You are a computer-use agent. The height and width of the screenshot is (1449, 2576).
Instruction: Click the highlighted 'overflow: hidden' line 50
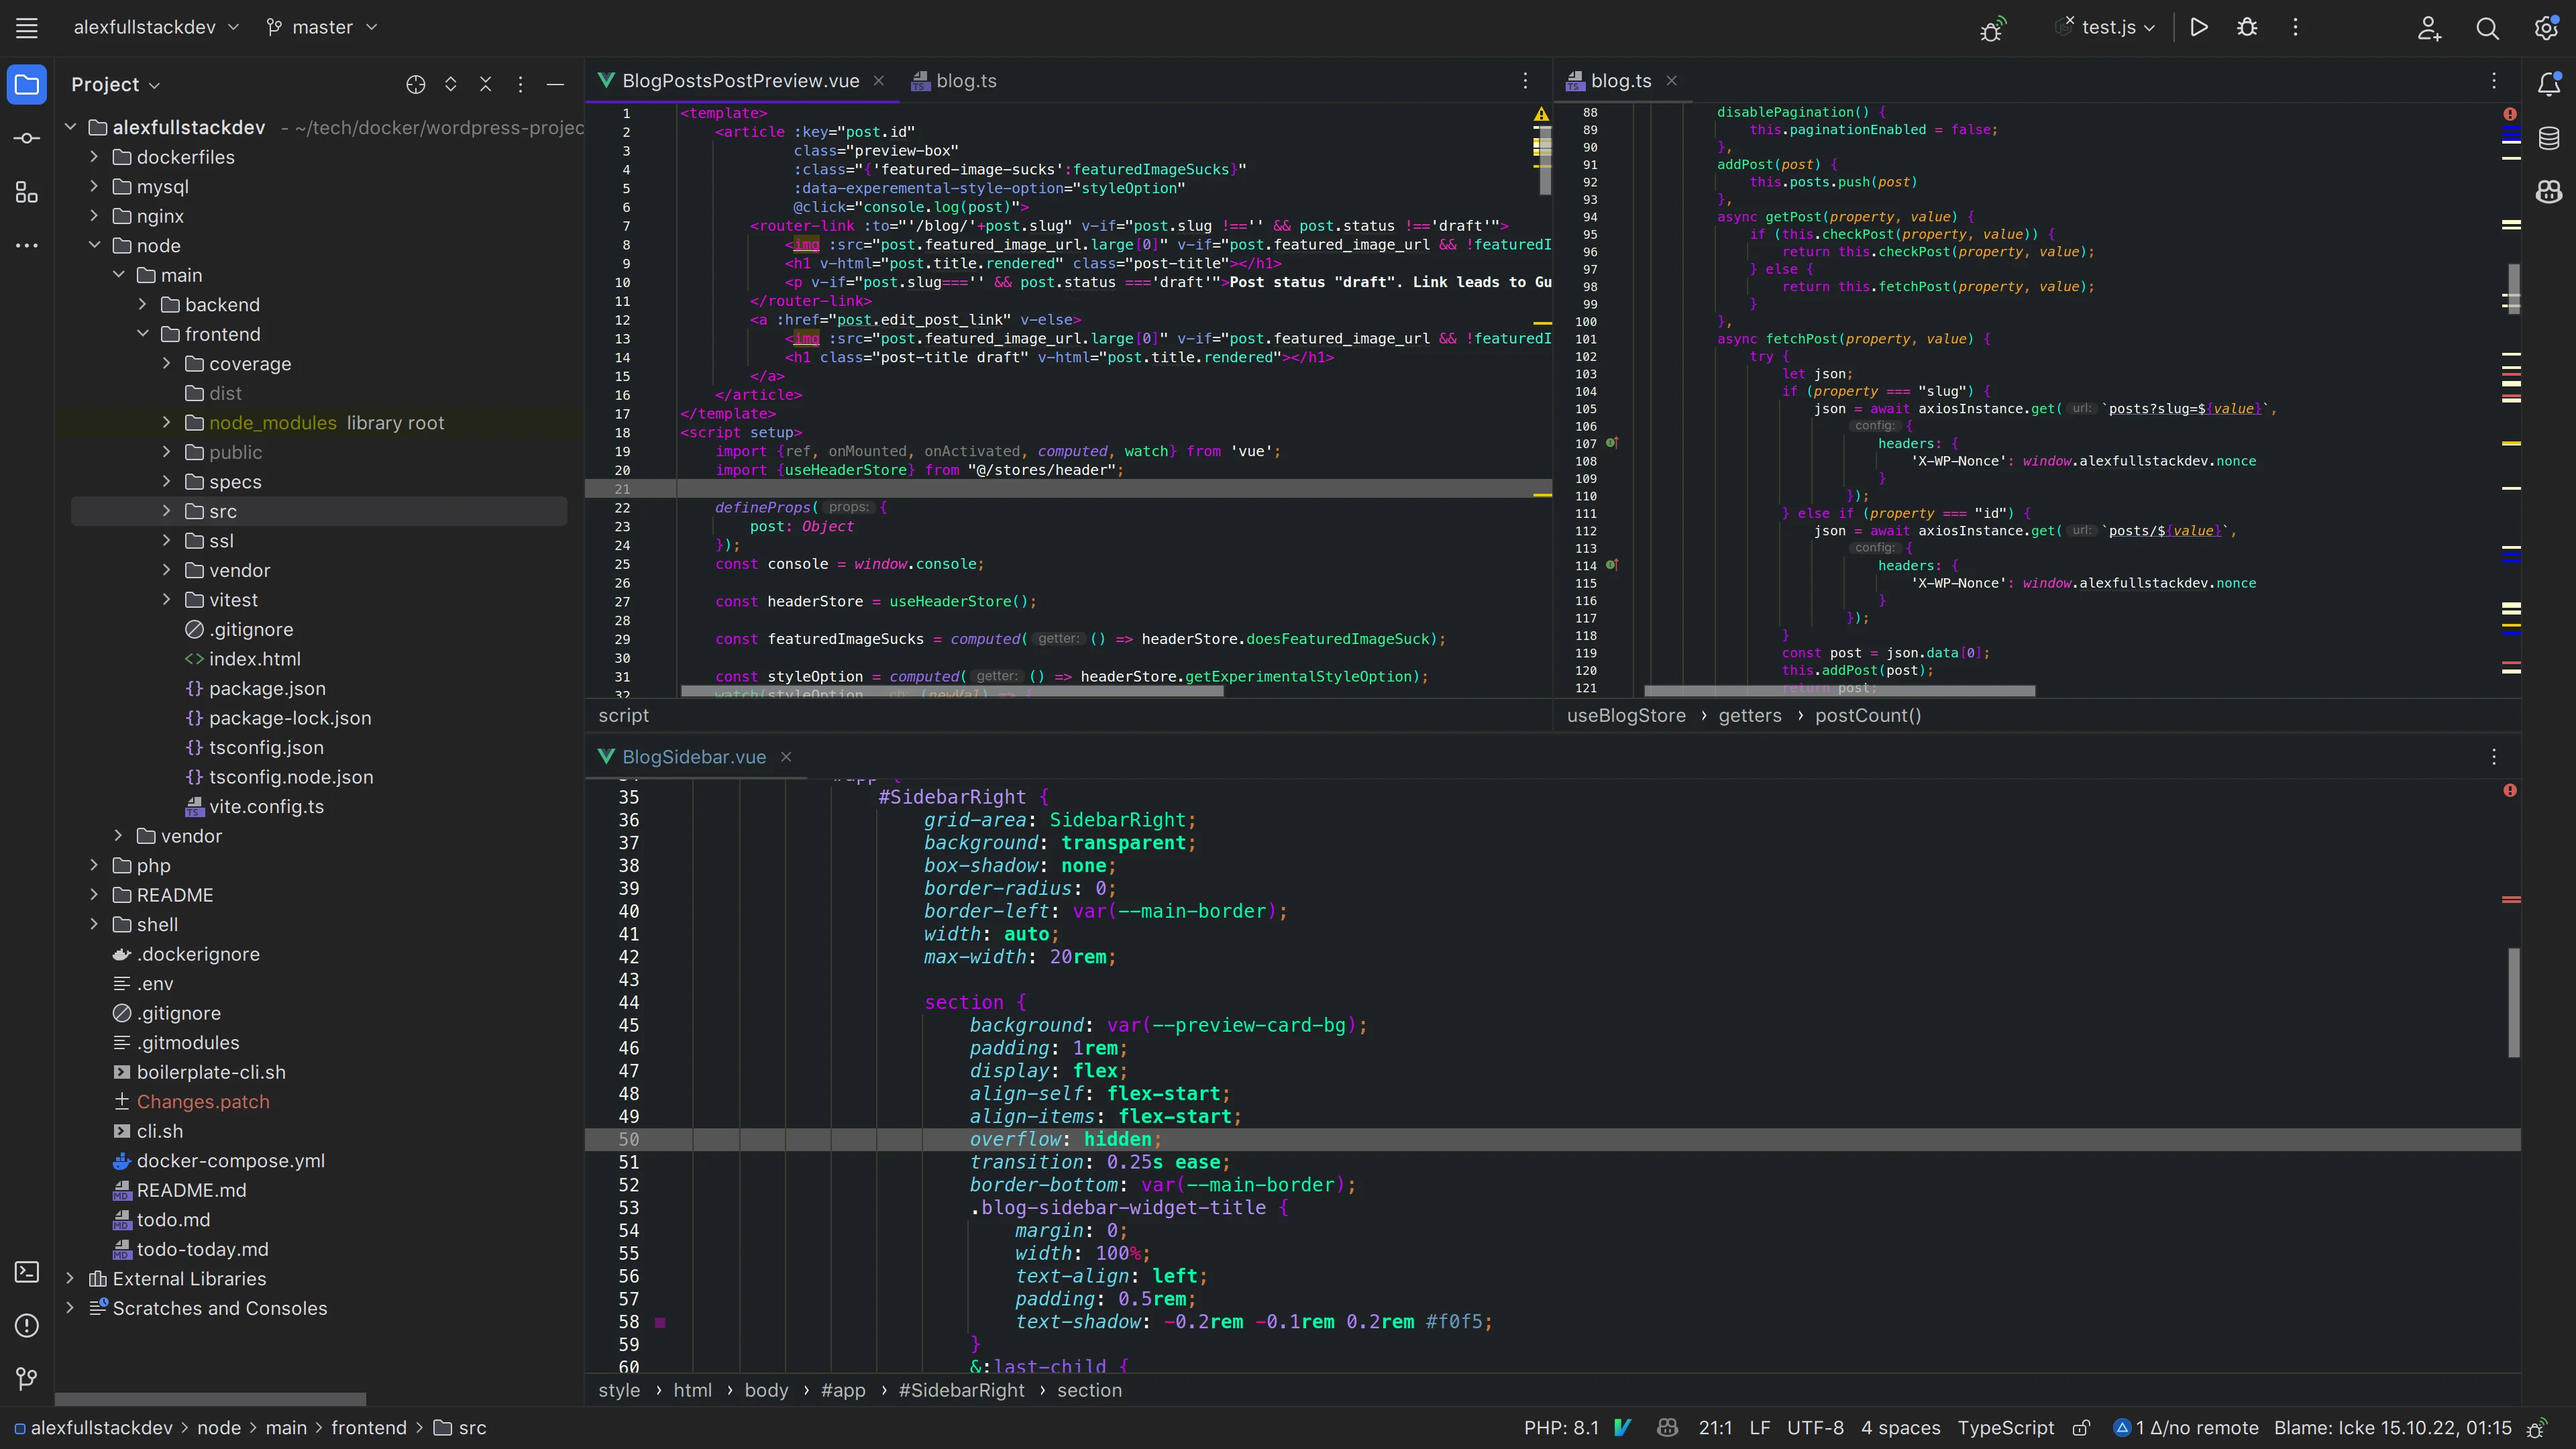point(1063,1138)
